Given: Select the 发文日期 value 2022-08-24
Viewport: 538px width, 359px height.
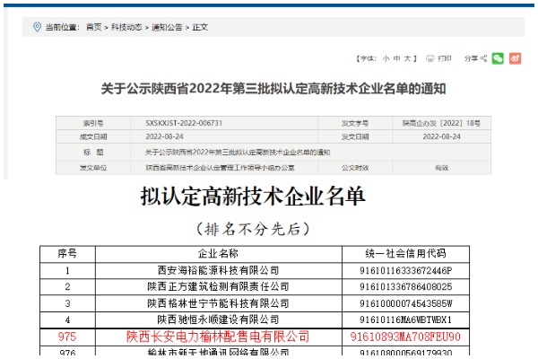Looking at the screenshot, I should (x=441, y=136).
